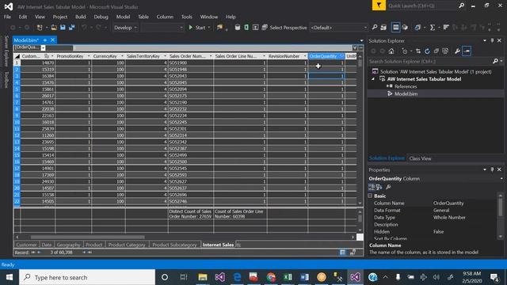Switch to the Class View tab

click(420, 158)
